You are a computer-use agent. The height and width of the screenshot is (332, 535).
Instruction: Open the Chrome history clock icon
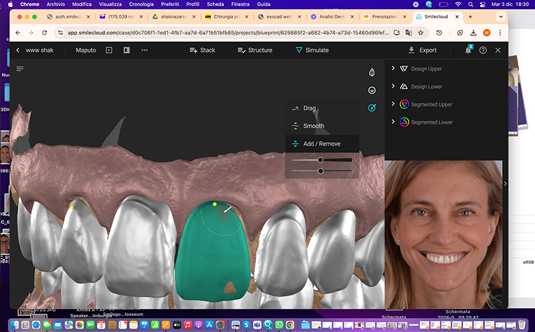pos(439,33)
